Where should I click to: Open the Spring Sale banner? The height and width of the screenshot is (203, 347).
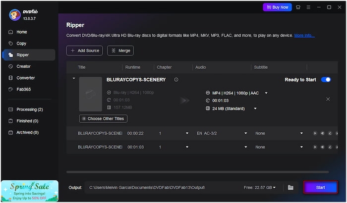(x=30, y=191)
